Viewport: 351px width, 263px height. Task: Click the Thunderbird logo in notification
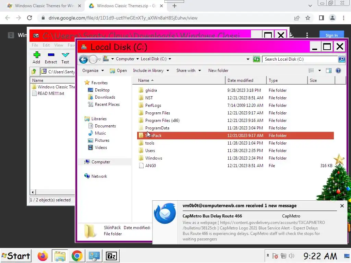[x=165, y=213]
